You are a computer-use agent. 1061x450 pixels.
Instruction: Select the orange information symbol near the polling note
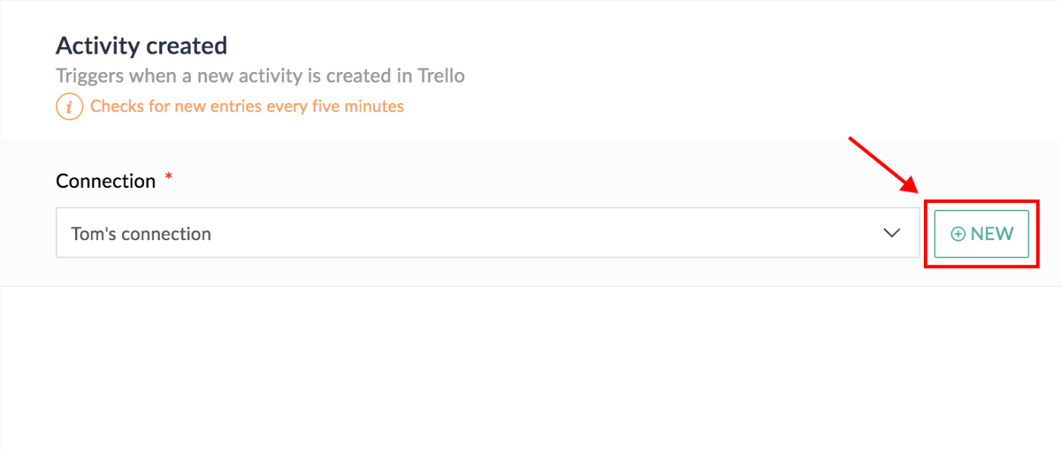click(69, 106)
